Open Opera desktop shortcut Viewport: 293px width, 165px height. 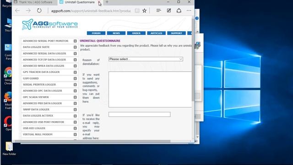coord(8,123)
